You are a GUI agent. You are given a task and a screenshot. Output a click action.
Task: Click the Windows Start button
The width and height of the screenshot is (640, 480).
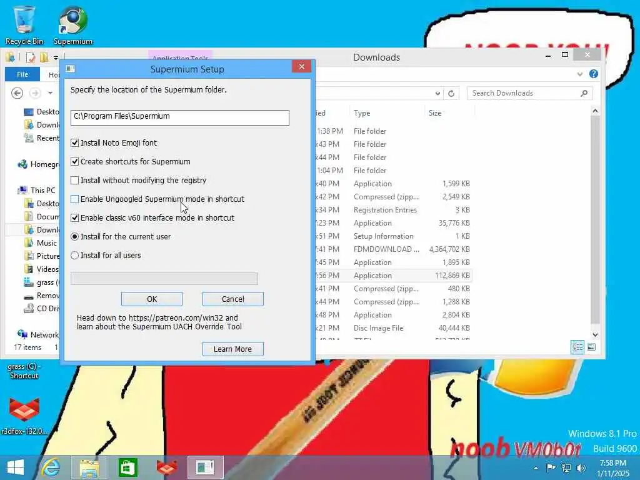[16, 467]
